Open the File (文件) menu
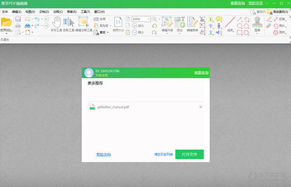The width and height of the screenshot is (291, 187). pos(5,12)
